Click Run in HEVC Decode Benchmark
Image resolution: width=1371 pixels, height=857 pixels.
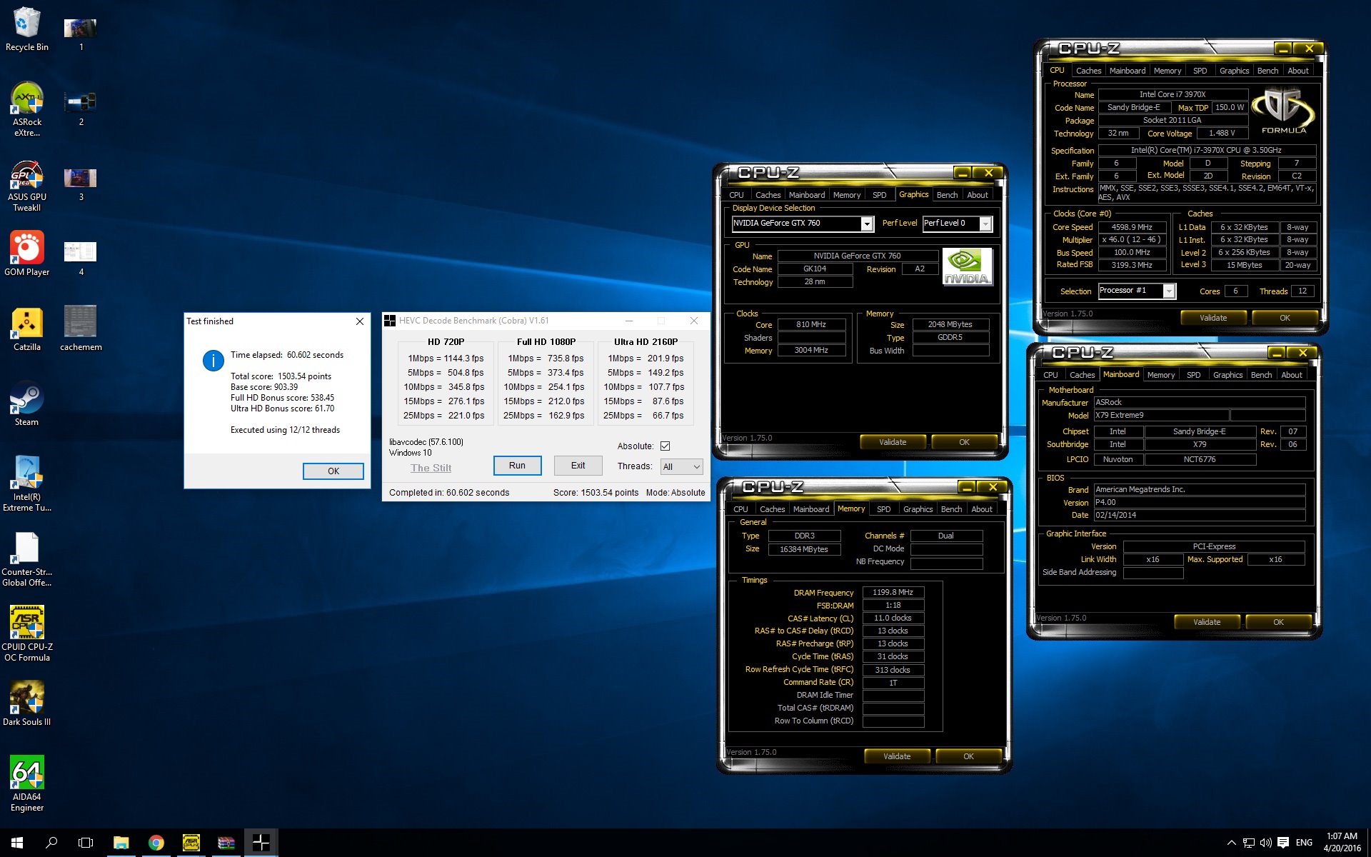click(517, 466)
